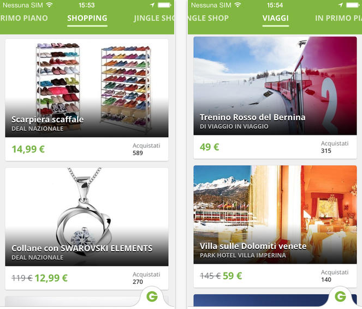This screenshot has width=362, height=309.
Task: Tap the 49 € train trip price
Action: pyautogui.click(x=210, y=147)
